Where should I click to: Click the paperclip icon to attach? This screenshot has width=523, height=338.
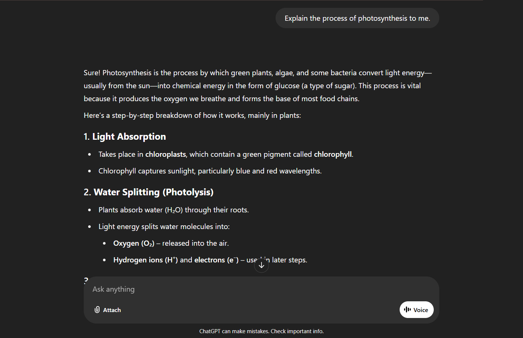coord(97,310)
